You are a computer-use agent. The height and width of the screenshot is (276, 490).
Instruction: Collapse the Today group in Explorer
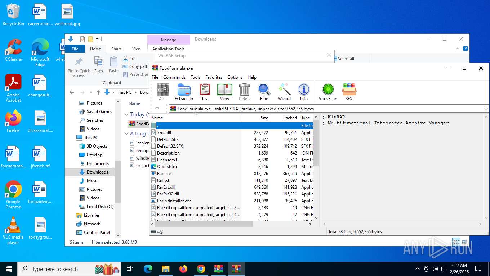(126, 115)
